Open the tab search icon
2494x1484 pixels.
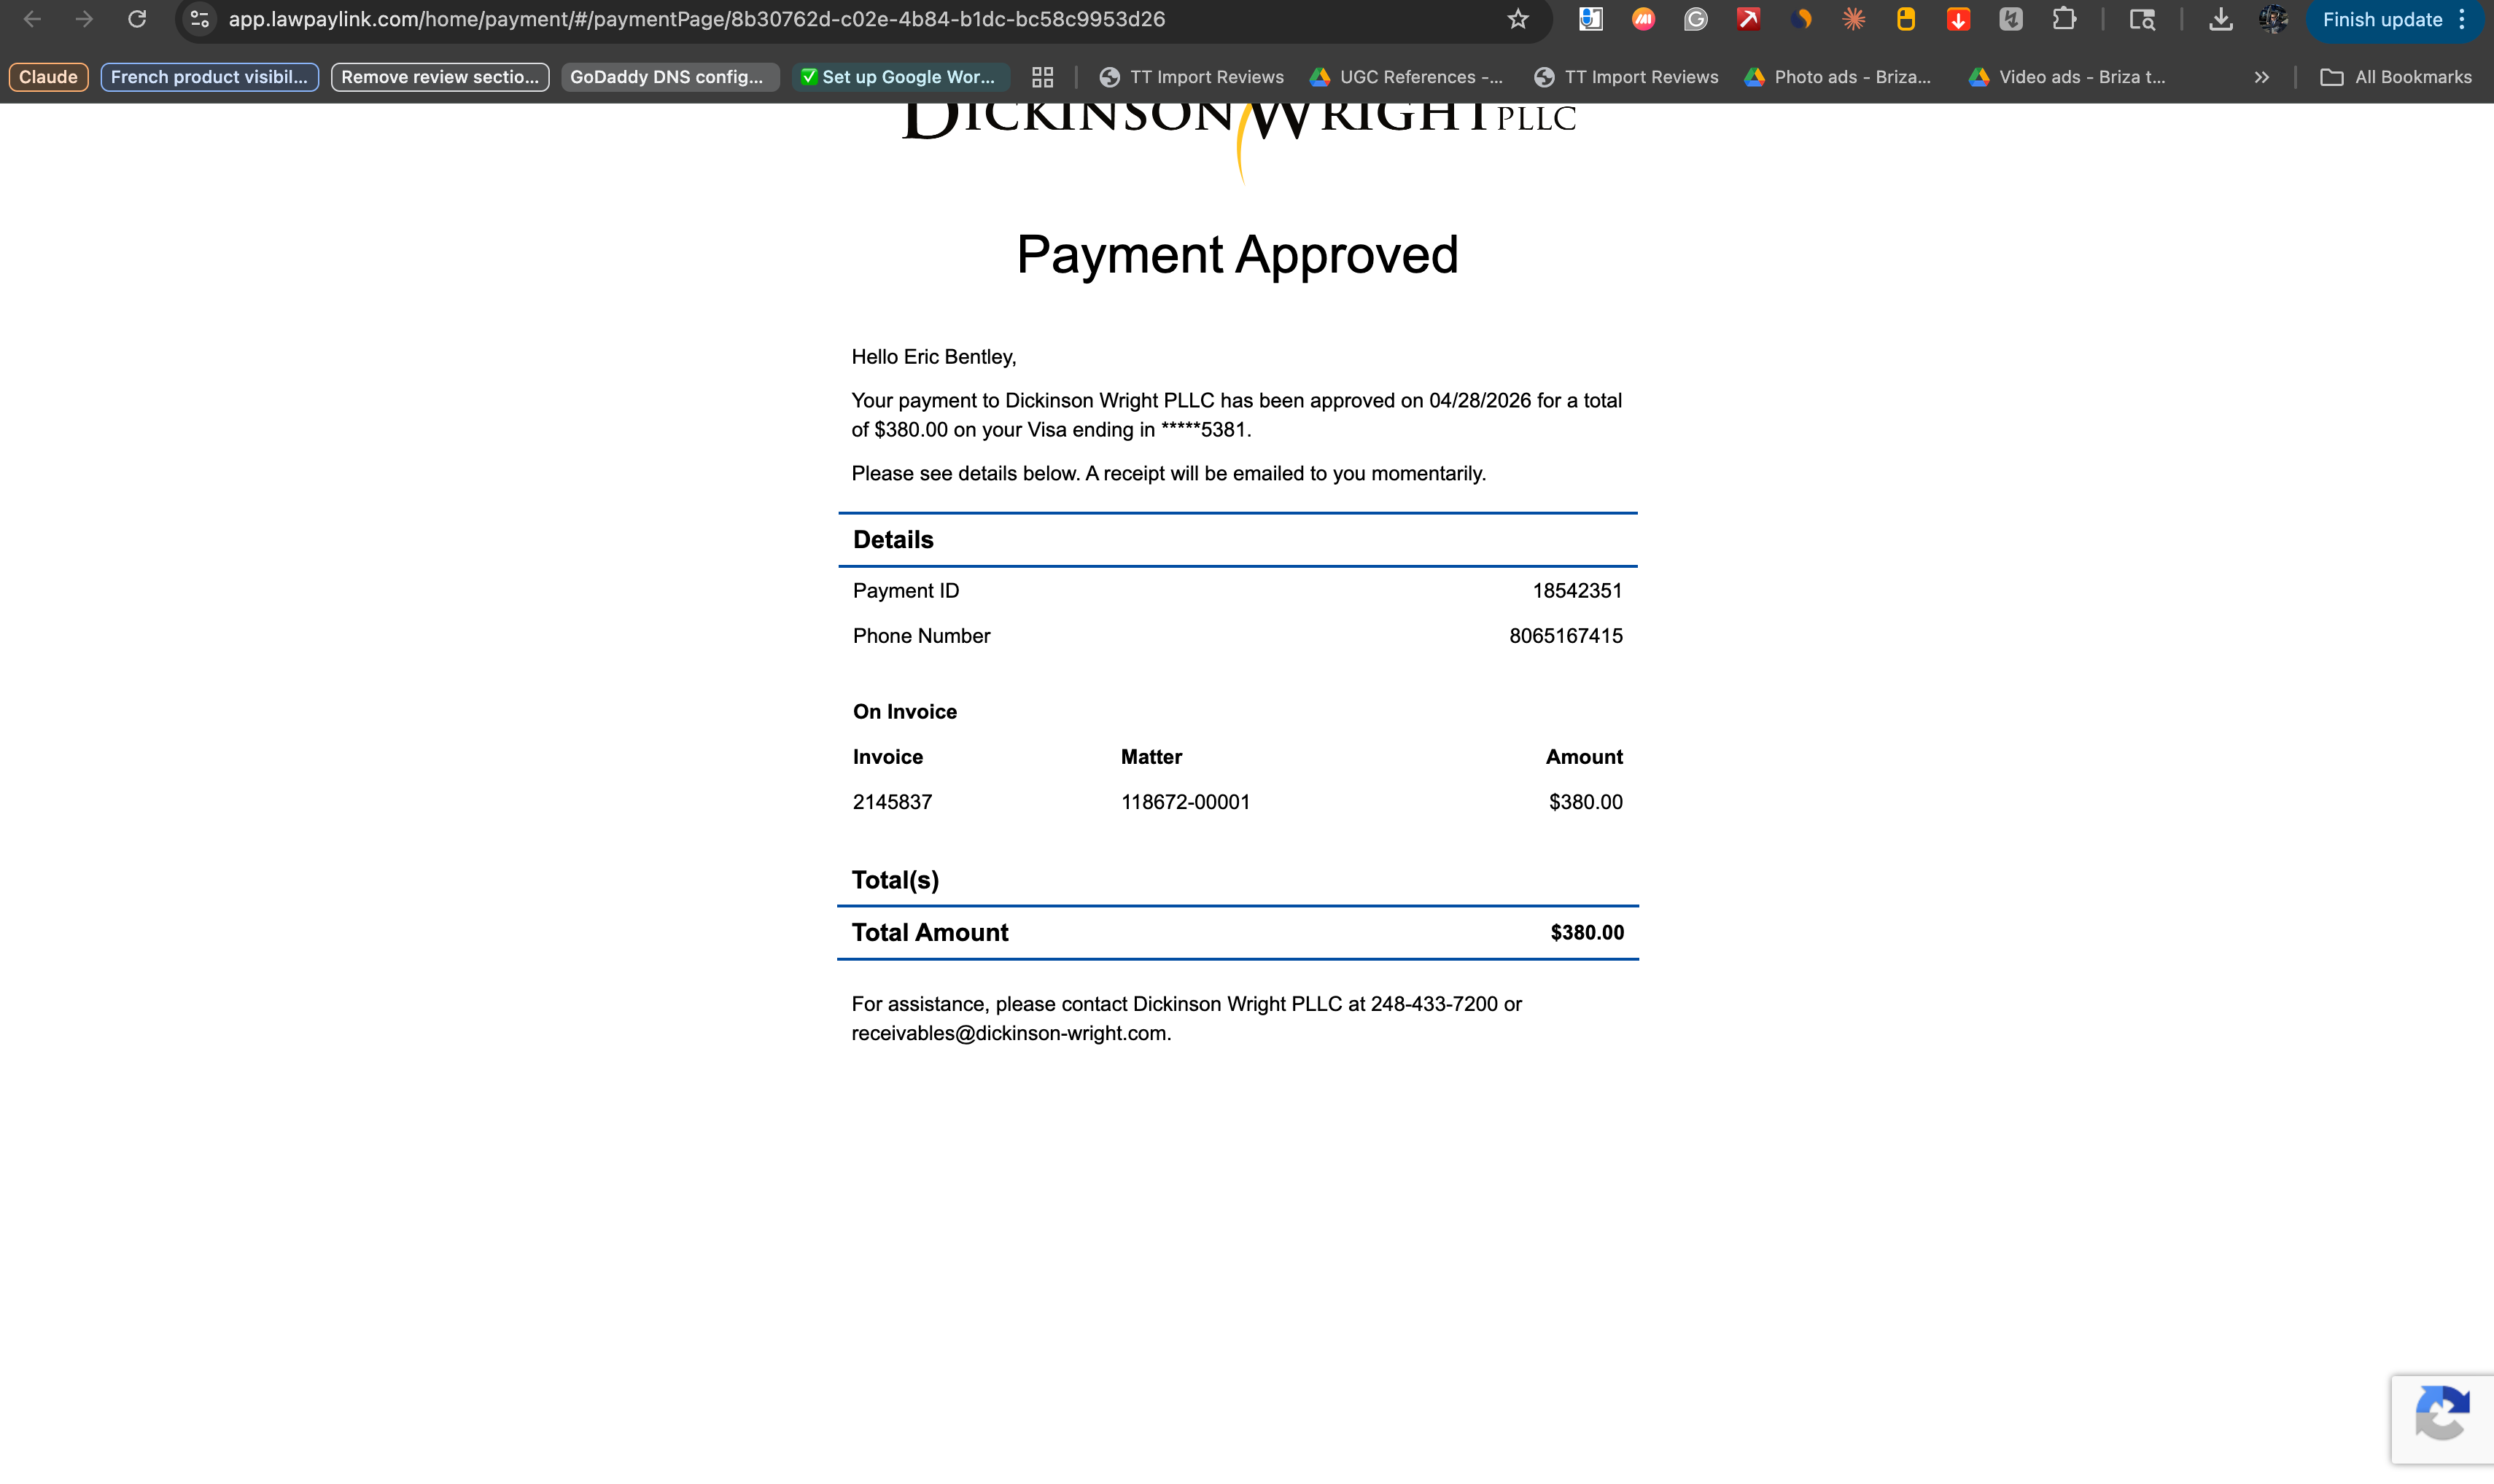[x=2142, y=19]
